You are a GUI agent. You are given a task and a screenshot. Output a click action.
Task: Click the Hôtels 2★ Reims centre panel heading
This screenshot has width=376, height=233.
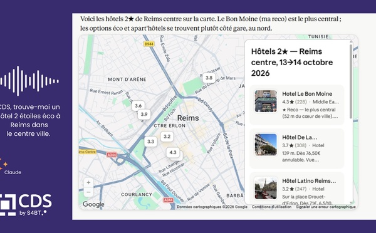pyautogui.click(x=292, y=63)
